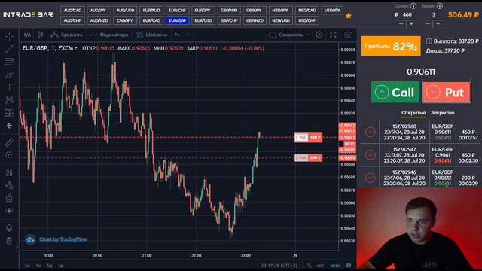Open the 1M chart interval selector
The height and width of the screenshot is (271, 482).
[27, 35]
